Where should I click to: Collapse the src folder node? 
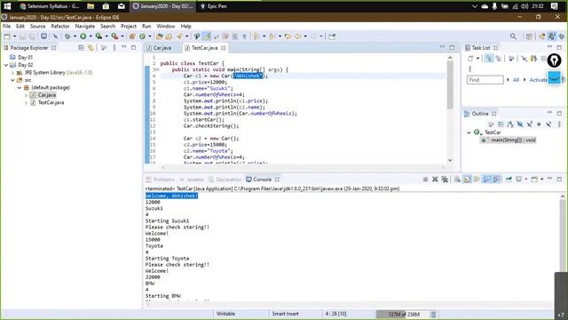point(12,80)
